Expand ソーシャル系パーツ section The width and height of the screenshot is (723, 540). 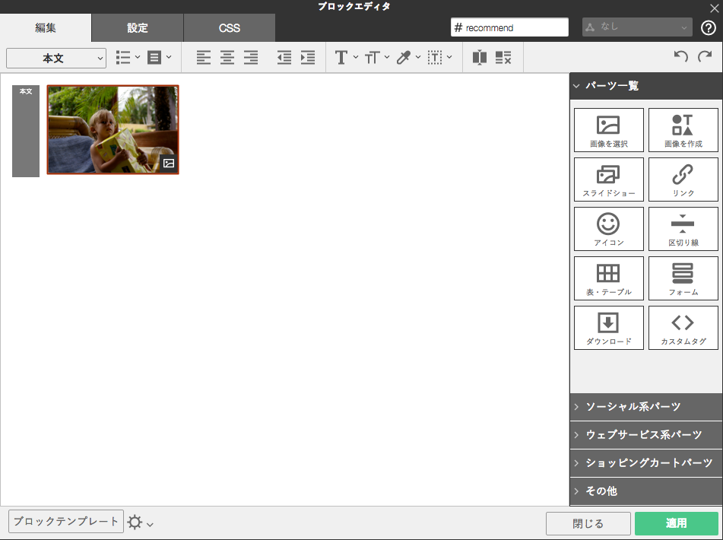646,407
